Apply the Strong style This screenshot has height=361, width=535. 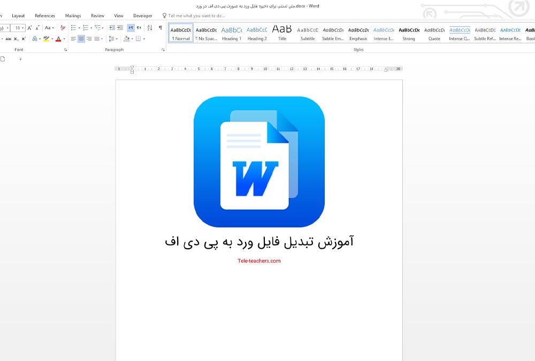[409, 33]
